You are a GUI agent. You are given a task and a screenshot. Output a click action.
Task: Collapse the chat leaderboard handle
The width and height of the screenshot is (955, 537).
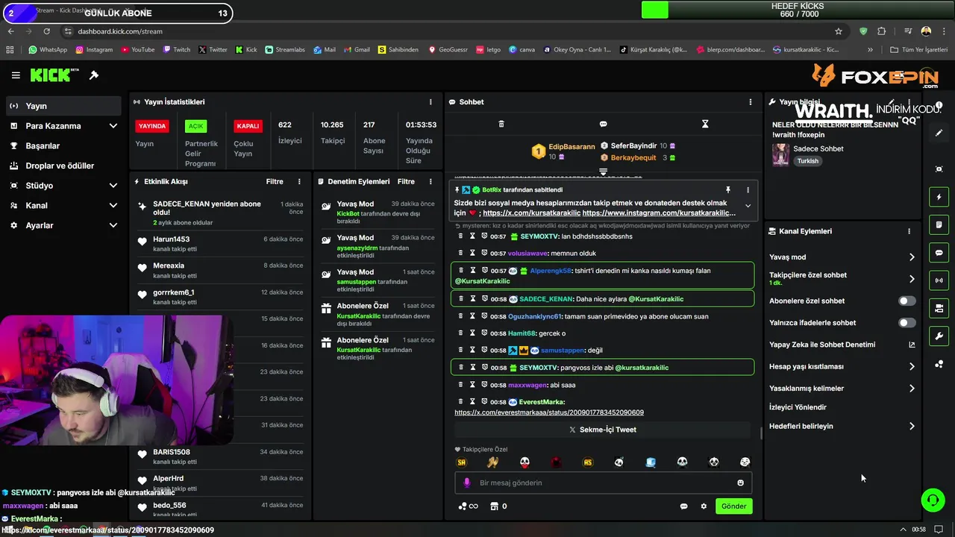603,172
